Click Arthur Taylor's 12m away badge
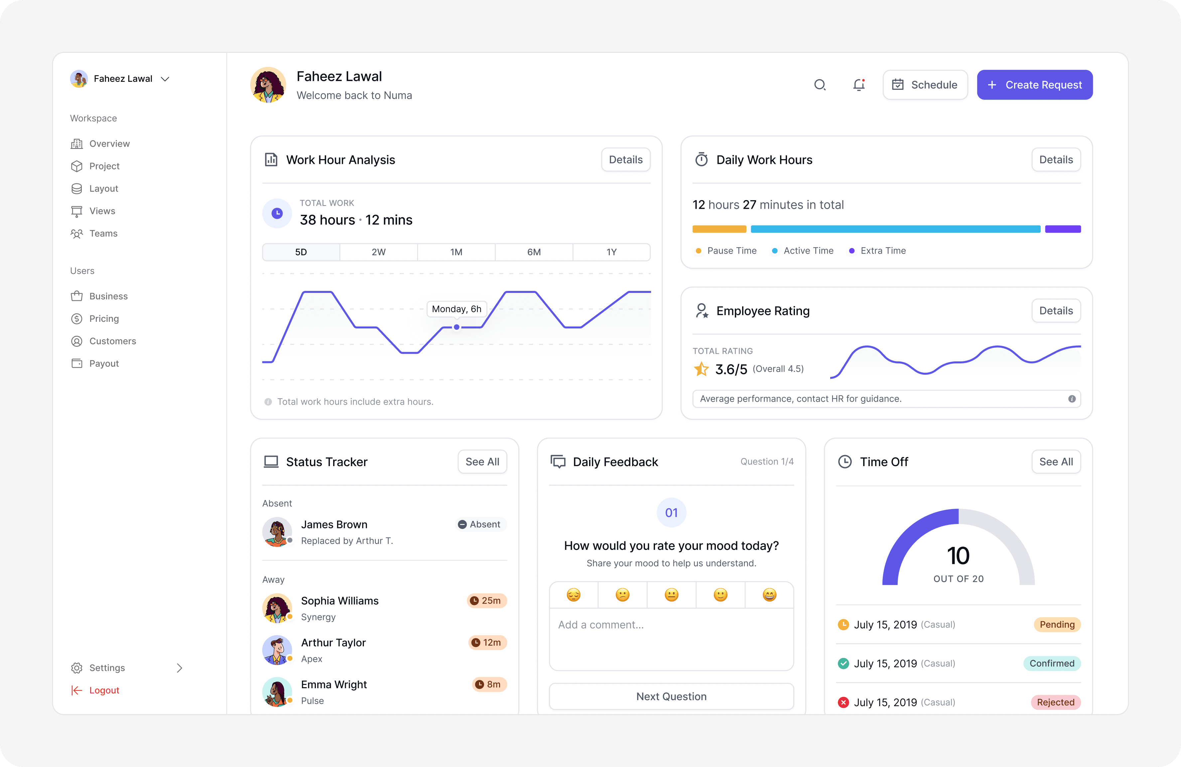 point(487,643)
